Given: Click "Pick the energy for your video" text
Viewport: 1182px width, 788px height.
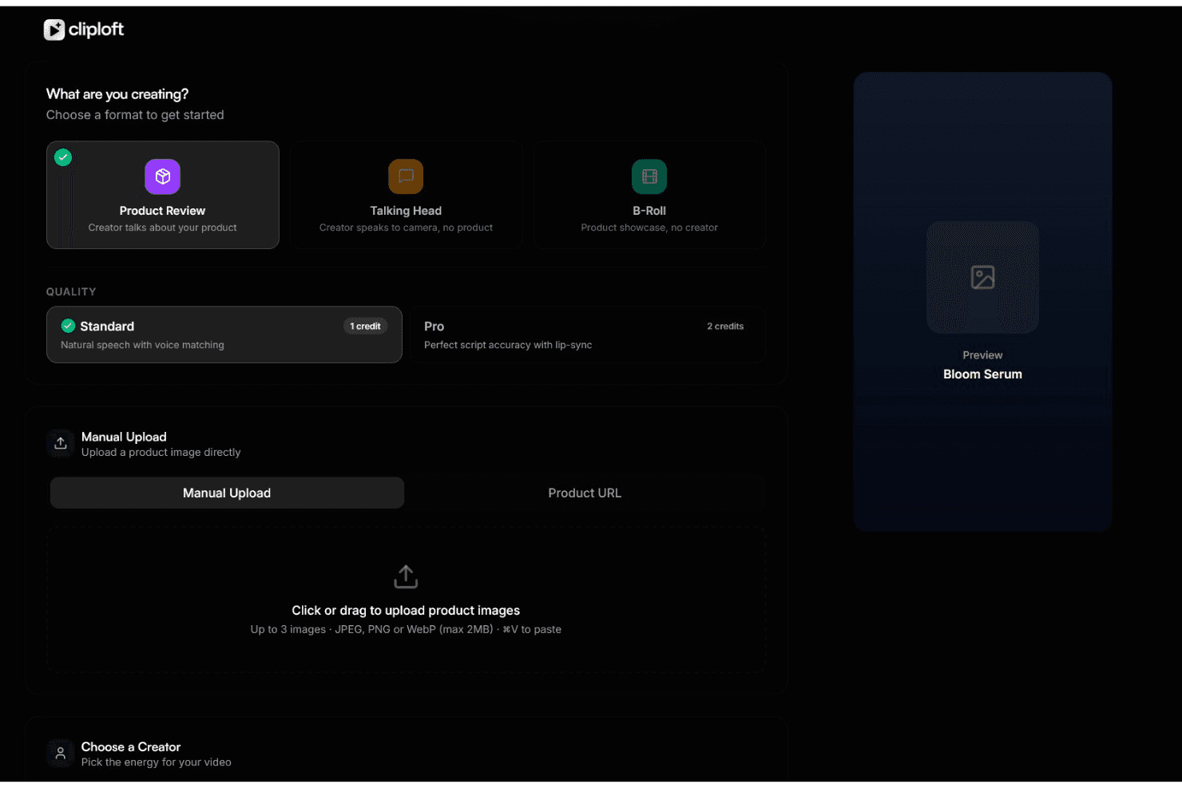Looking at the screenshot, I should pyautogui.click(x=157, y=762).
